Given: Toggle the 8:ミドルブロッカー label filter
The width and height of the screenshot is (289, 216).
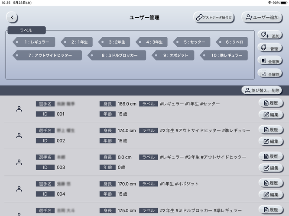Looking at the screenshot, I should 119,55.
